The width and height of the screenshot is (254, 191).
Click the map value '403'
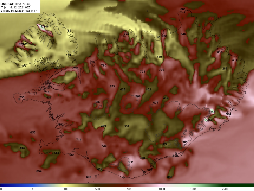tap(22, 148)
